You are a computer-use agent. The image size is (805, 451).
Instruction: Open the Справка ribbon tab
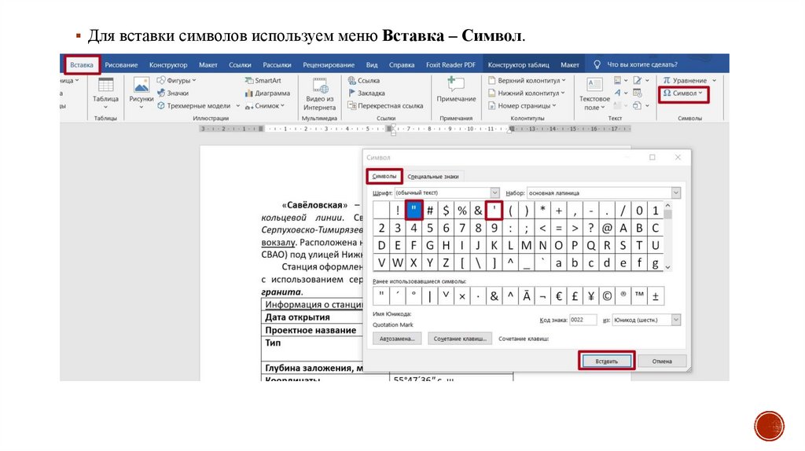(402, 64)
